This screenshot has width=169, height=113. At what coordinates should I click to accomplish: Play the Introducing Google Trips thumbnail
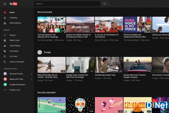[109, 65]
